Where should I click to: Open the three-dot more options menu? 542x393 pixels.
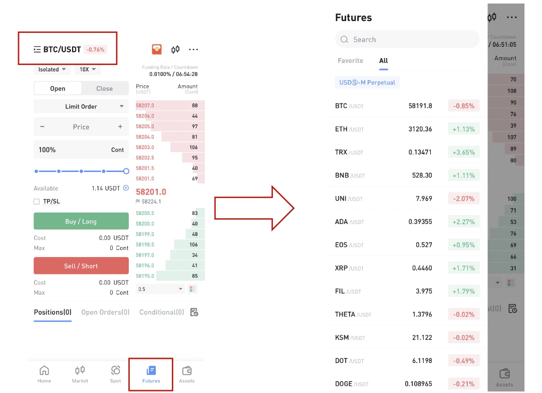[x=193, y=49]
